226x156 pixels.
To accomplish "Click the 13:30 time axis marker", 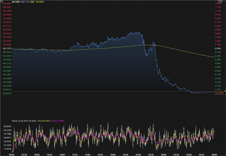I will (75, 154).
